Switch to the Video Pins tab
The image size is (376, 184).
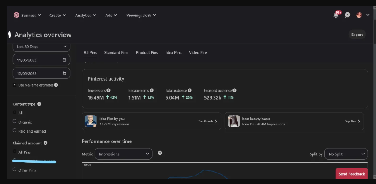point(198,53)
